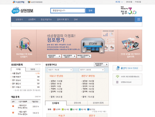
Task: Click 상권/입지평가 바로가기 button above the comparison
Action: point(101,64)
